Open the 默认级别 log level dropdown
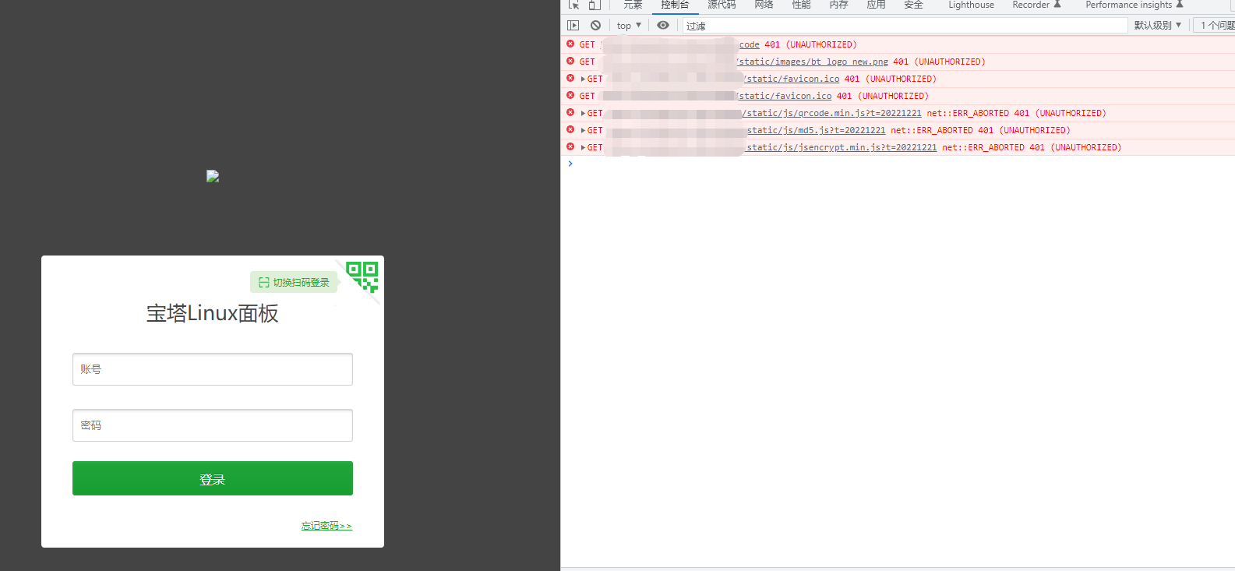This screenshot has width=1235, height=571. [x=1158, y=26]
